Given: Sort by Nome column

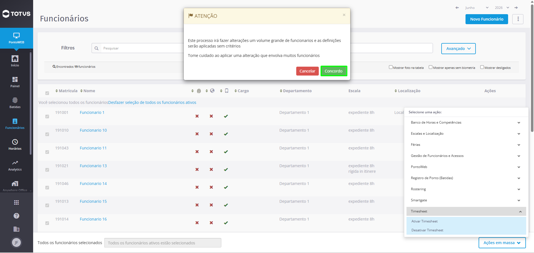Looking at the screenshot, I should (x=88, y=91).
